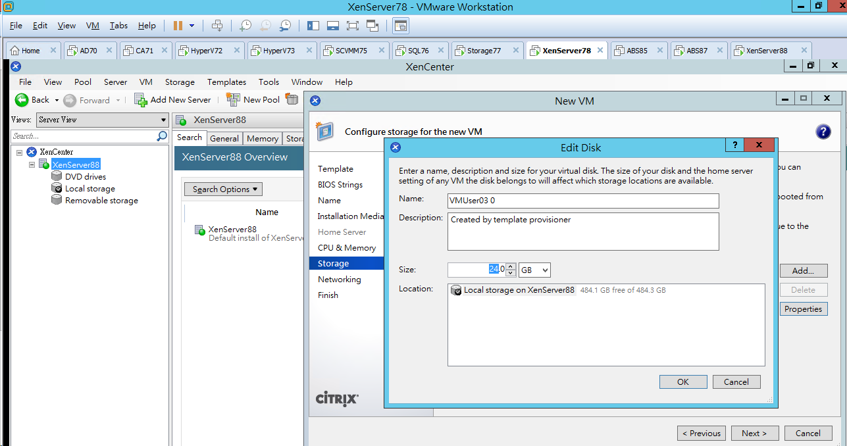This screenshot has width=847, height=446.
Task: Increase the disk size with the spinner
Action: click(510, 266)
